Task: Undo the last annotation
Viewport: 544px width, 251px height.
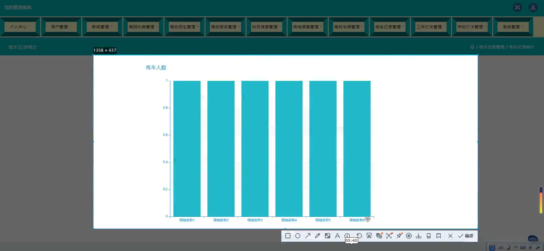Action: pos(359,236)
